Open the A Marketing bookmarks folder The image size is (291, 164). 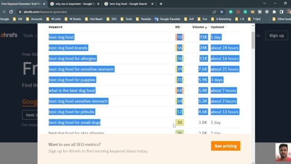point(221,19)
